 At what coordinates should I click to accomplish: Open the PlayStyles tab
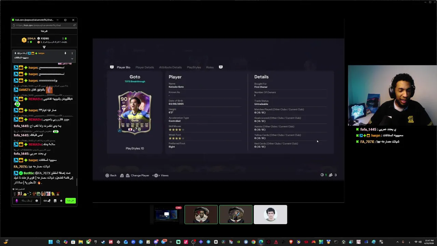pyautogui.click(x=194, y=67)
